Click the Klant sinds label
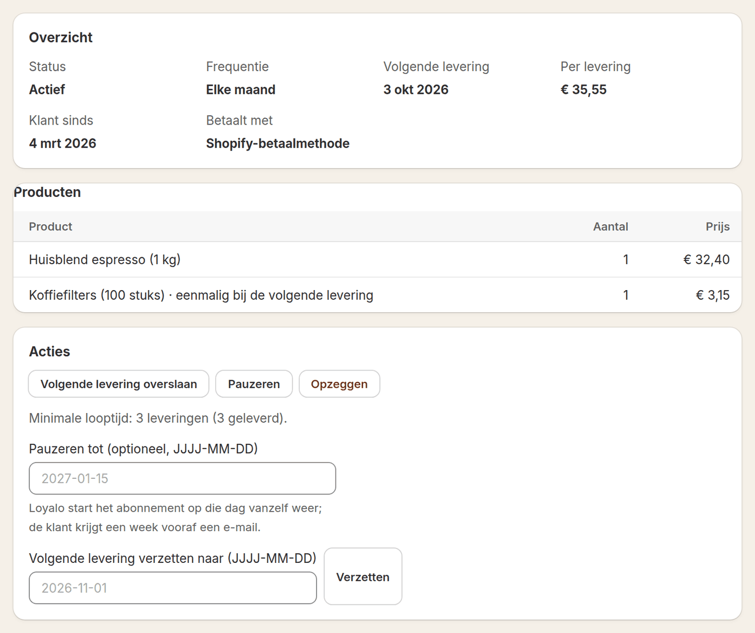The width and height of the screenshot is (755, 633). (61, 120)
